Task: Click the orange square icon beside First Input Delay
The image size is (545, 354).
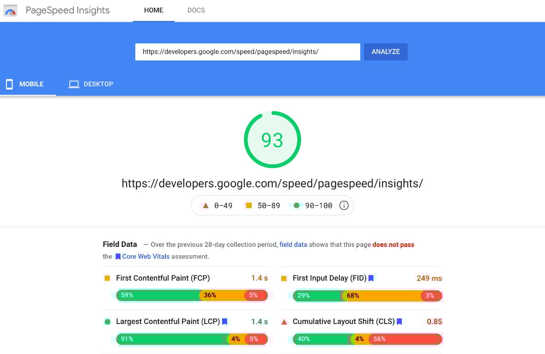Action: [284, 278]
